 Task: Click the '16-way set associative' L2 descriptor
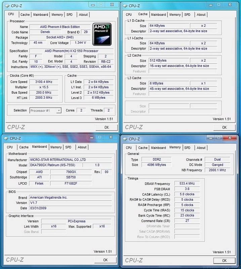183,66
